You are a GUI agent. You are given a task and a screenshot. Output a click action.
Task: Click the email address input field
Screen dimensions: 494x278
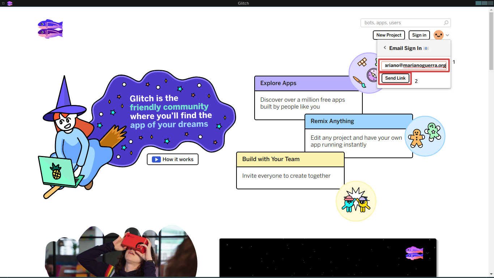(414, 66)
